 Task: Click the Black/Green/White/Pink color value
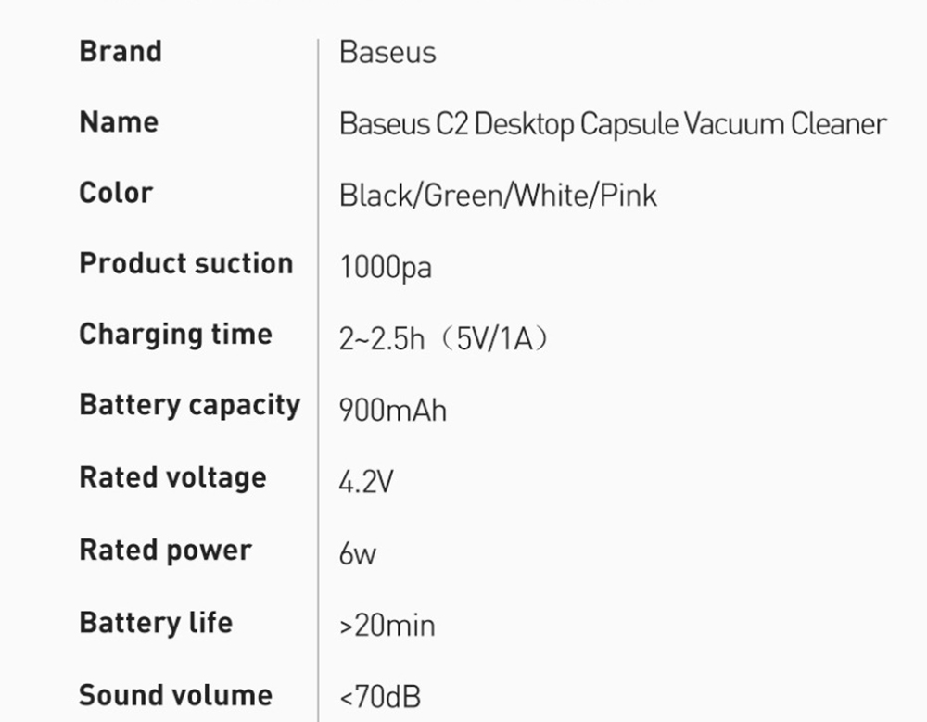point(498,196)
